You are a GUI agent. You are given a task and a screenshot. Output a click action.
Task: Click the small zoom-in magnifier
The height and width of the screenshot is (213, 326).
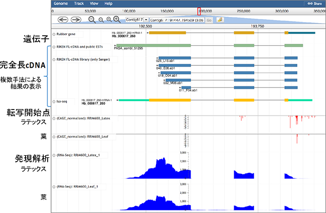(109, 20)
